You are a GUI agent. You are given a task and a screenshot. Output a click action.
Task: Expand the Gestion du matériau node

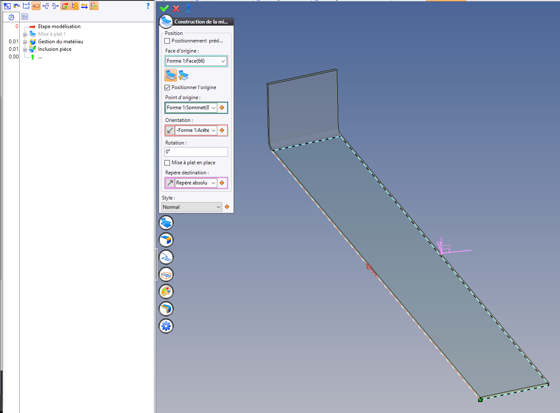(25, 42)
